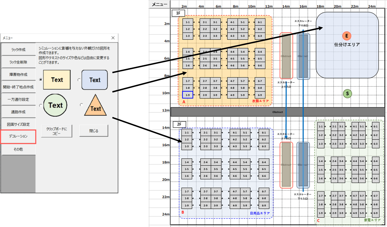This screenshot has height=227, width=387.
Task: Choose the radio button for green circle
Action: click(41, 105)
